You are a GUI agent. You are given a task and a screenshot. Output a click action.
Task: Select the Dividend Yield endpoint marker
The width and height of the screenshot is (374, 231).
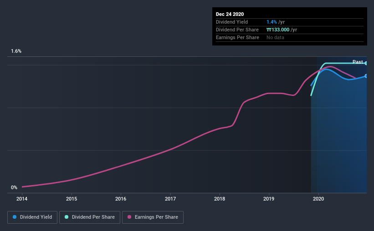(366, 76)
